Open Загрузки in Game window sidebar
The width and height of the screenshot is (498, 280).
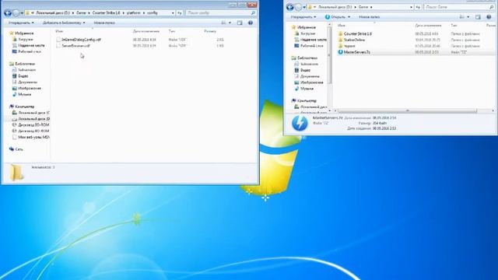coord(307,33)
